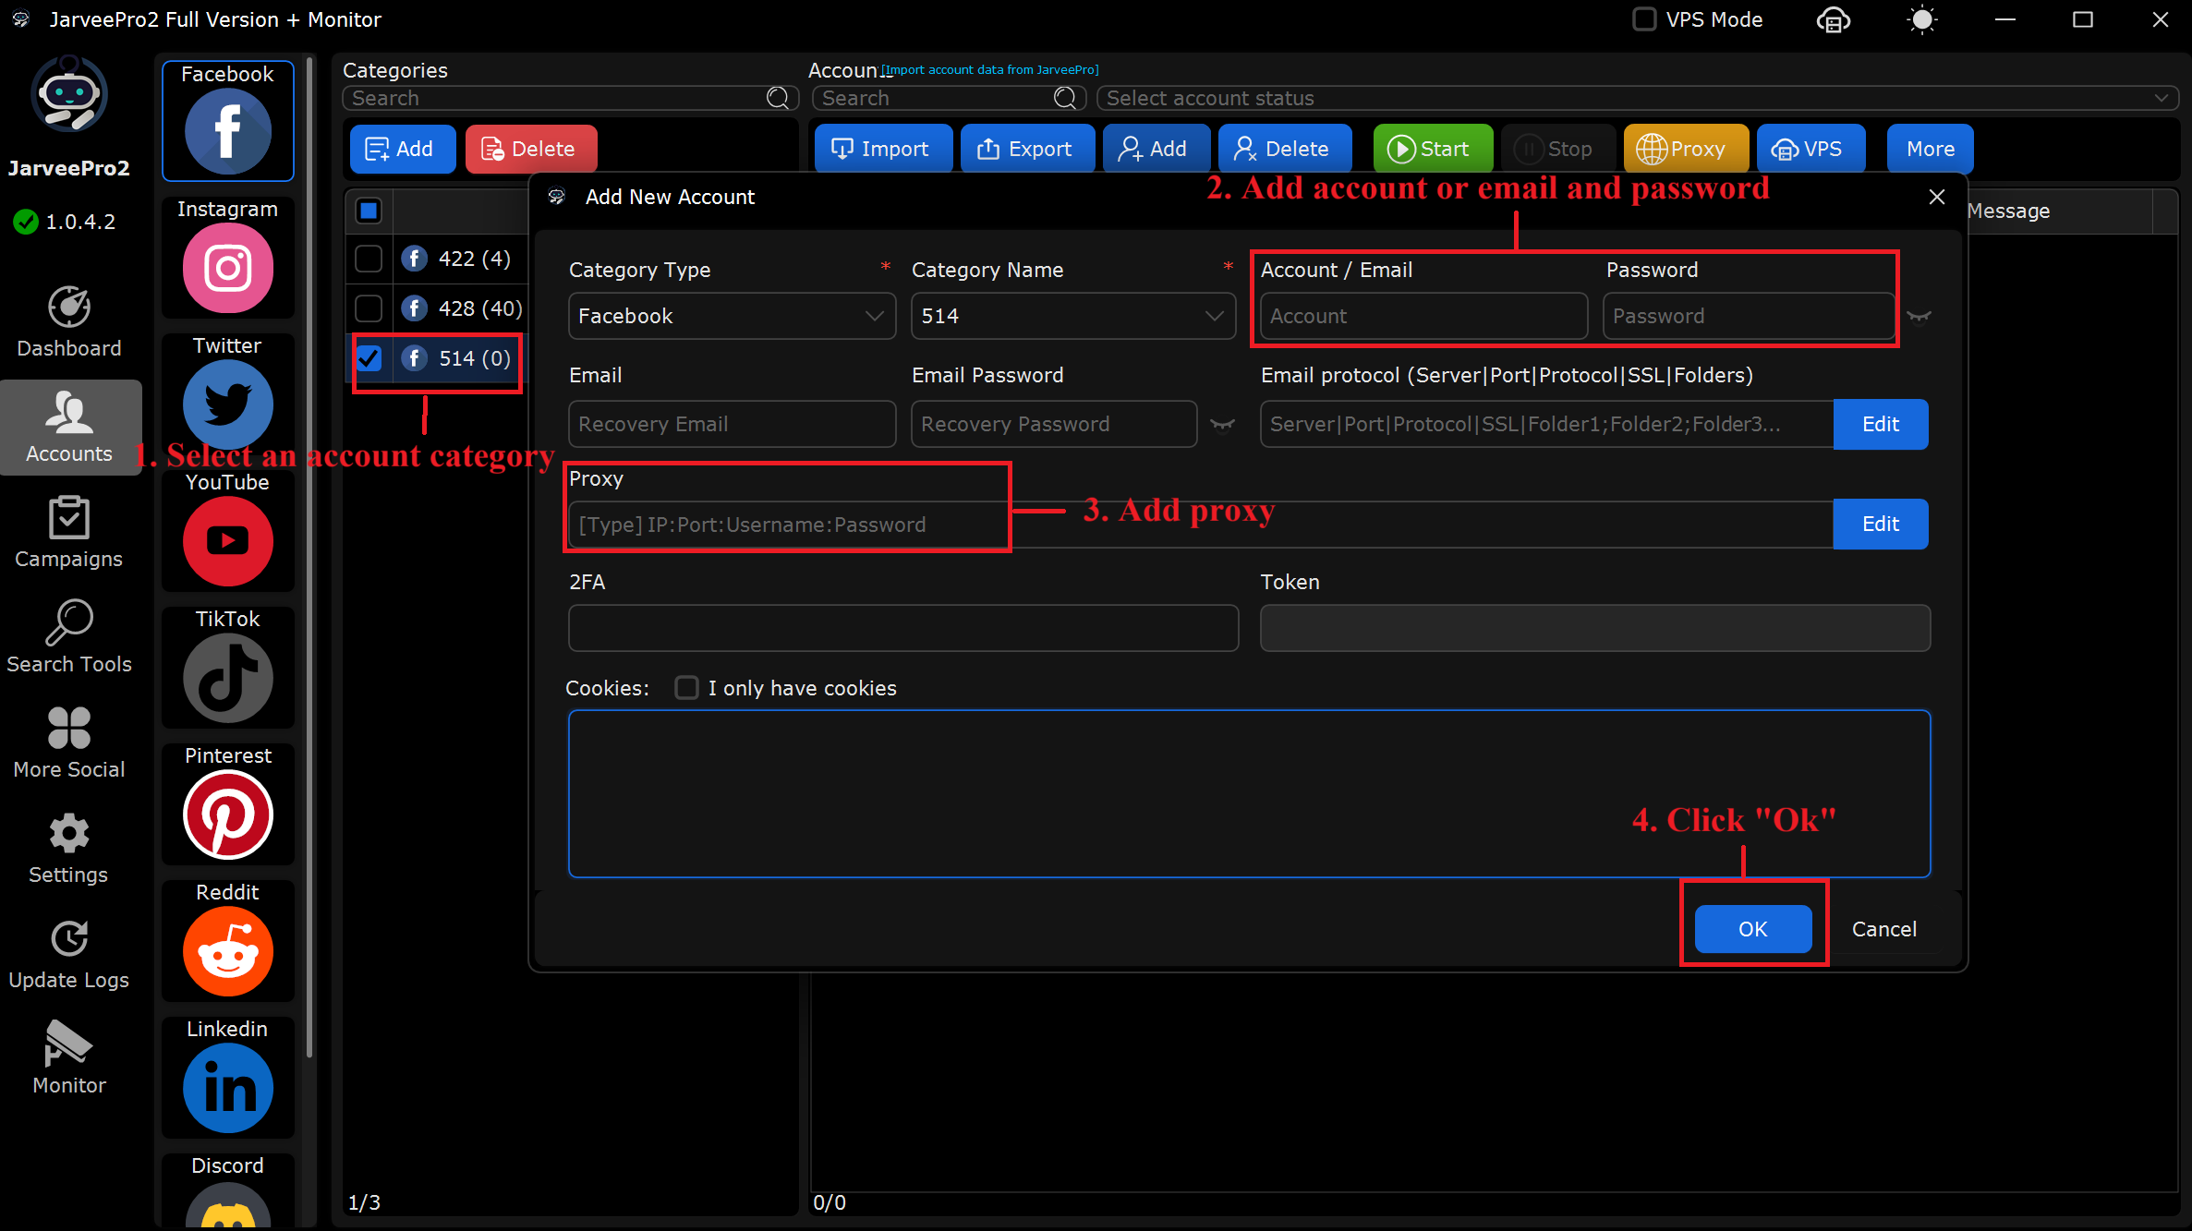Check the 428 (40) category checkbox
The width and height of the screenshot is (2192, 1231).
coord(369,308)
